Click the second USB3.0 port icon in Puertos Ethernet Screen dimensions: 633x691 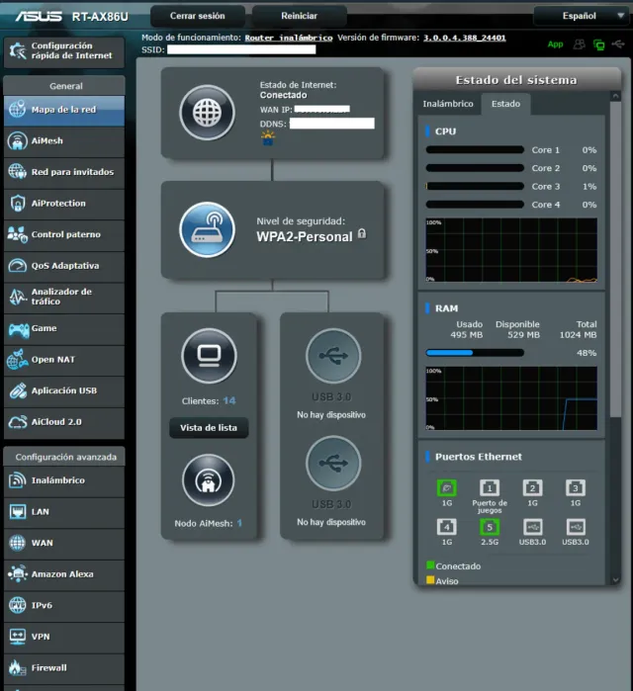pos(576,527)
